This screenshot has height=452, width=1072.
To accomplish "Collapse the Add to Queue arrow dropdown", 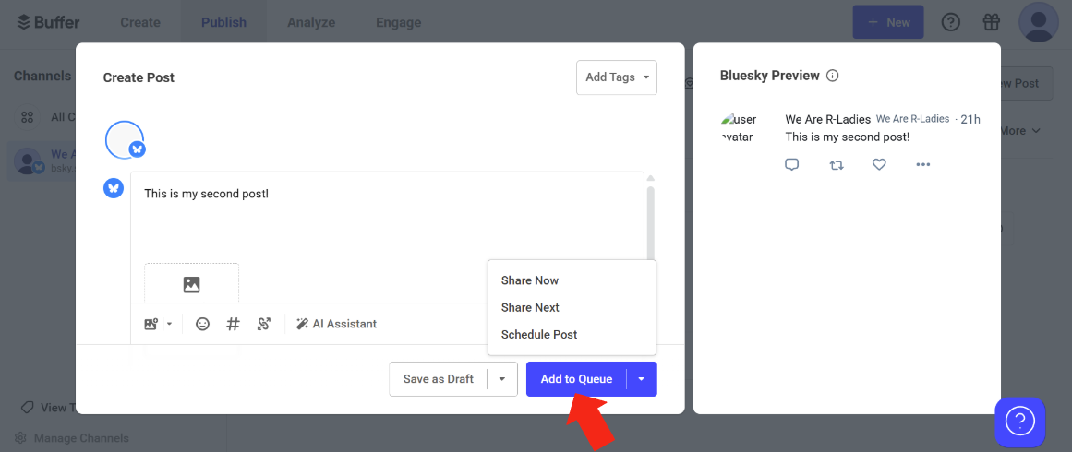I will [642, 379].
